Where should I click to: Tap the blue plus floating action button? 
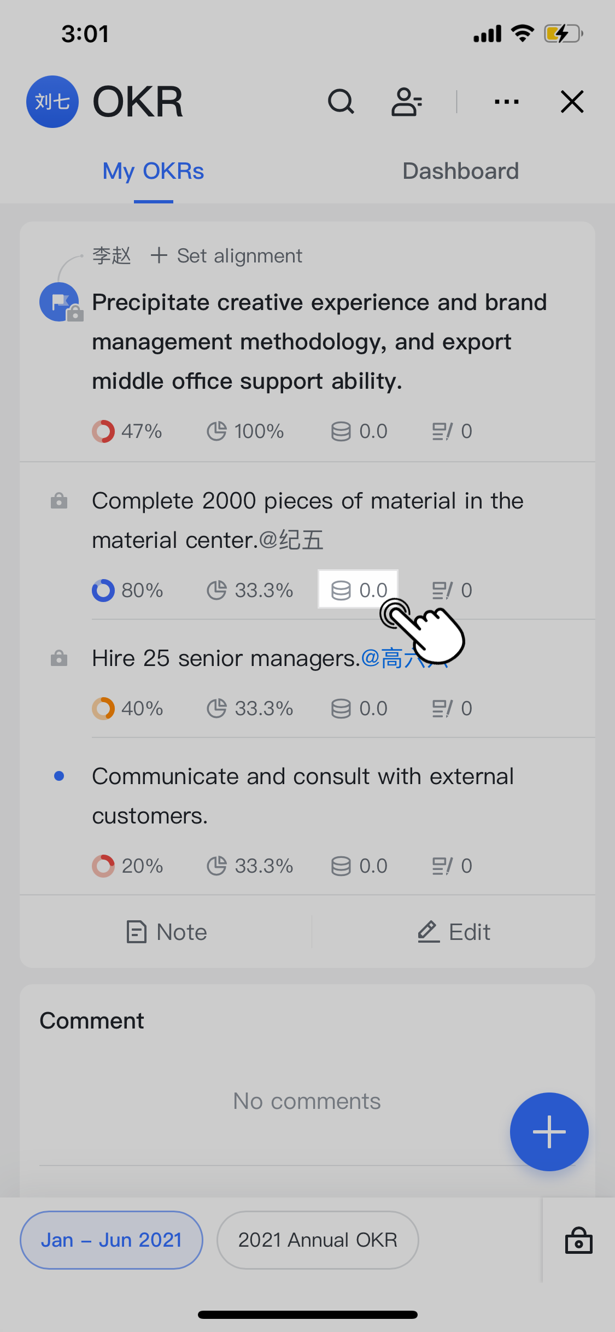point(549,1132)
